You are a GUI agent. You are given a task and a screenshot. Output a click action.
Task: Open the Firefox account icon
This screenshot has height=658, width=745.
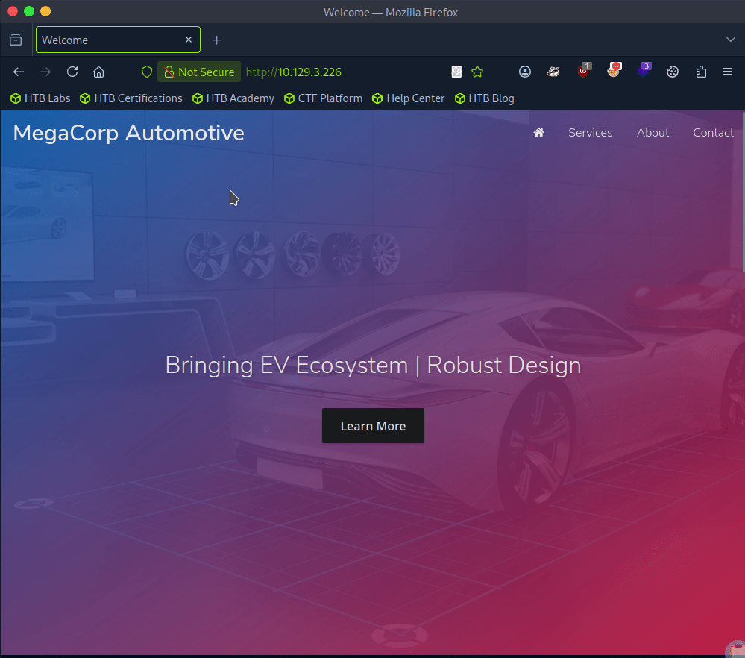click(525, 72)
